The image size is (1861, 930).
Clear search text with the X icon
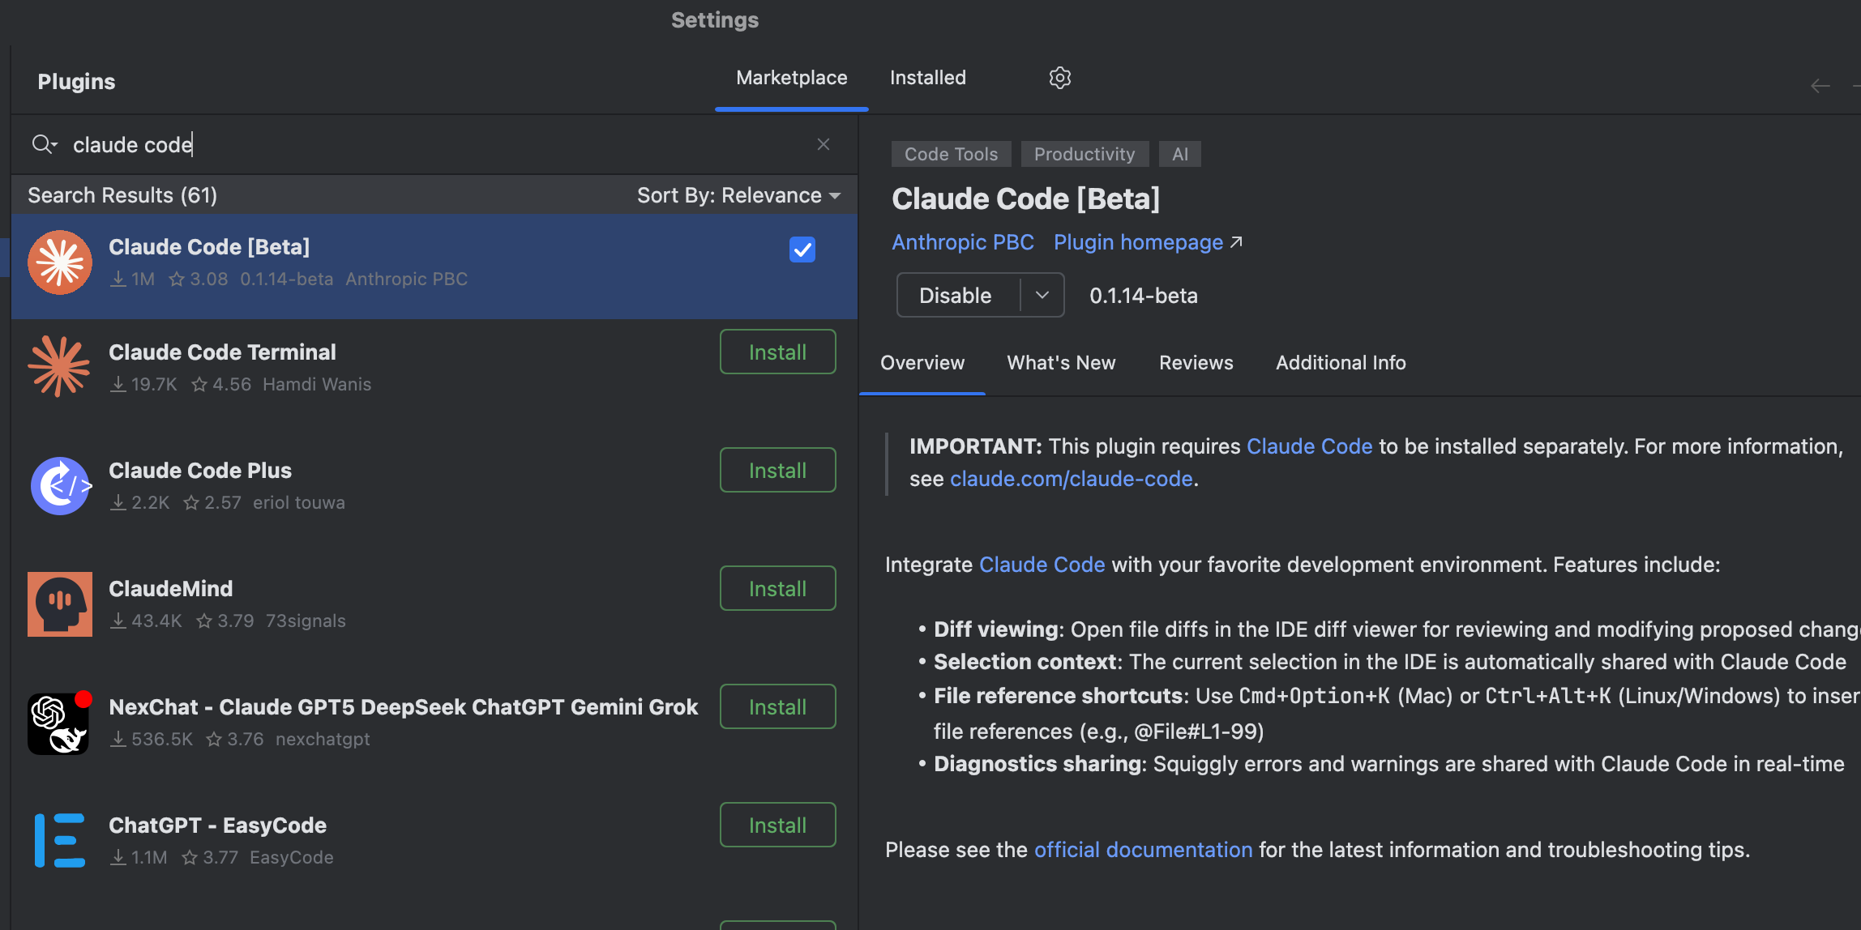point(823,144)
